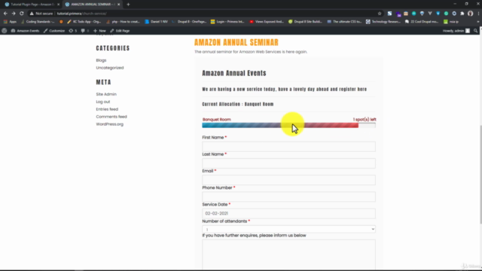Bookmark this page with the star icon

coord(380,14)
